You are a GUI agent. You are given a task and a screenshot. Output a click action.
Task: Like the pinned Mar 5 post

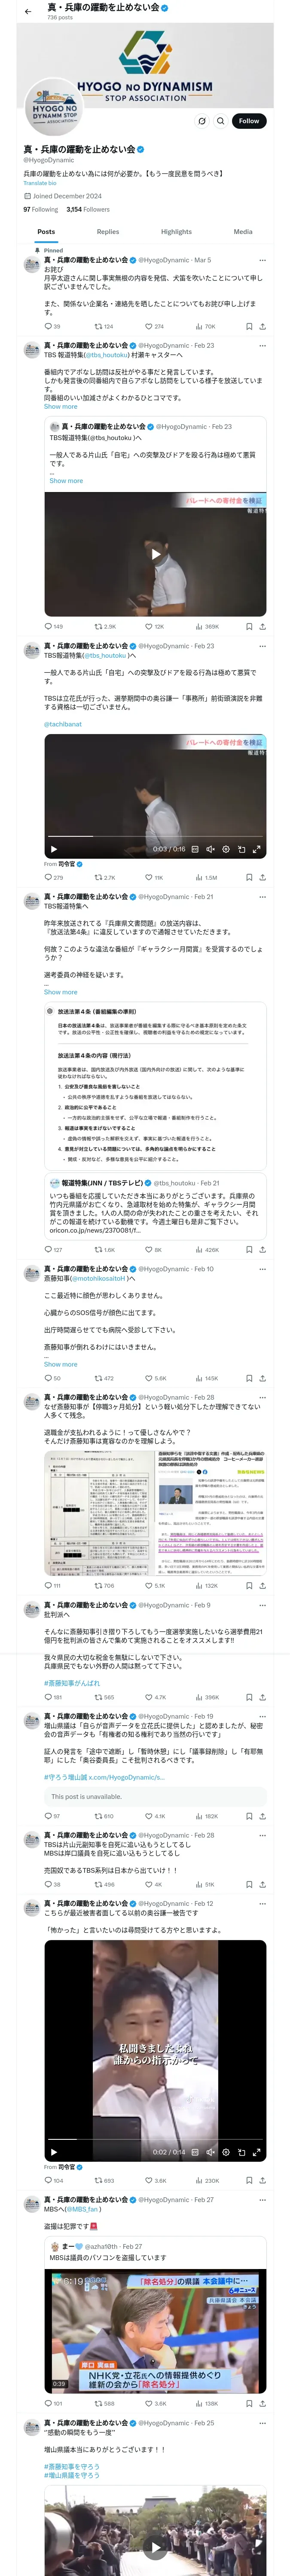click(154, 326)
